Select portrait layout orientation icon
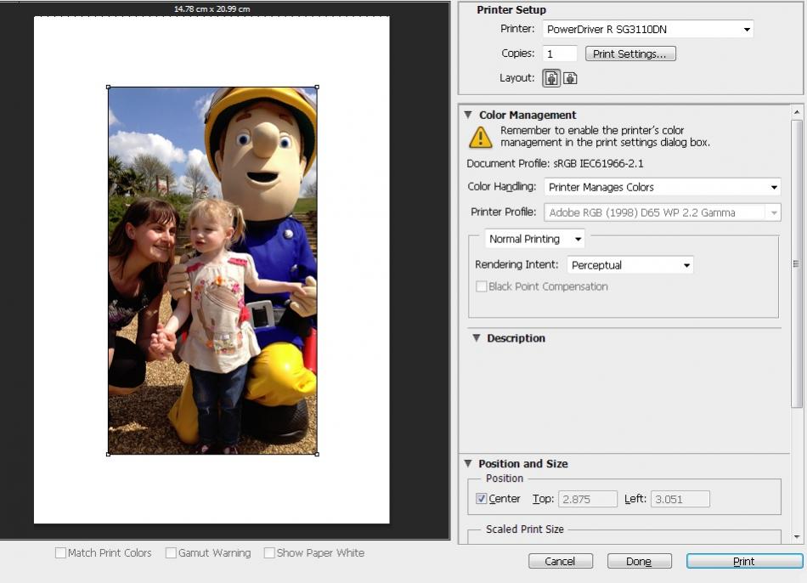807x583 pixels. (x=551, y=78)
